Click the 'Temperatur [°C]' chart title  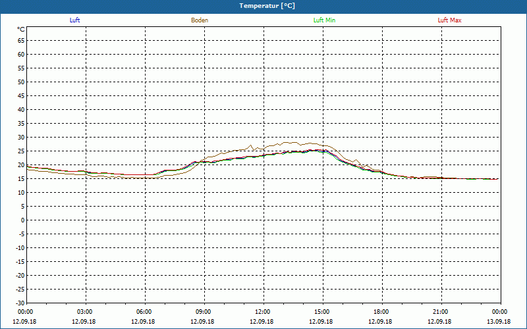267,6
